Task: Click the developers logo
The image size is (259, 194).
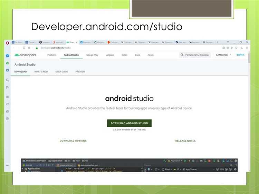Action: (25, 55)
